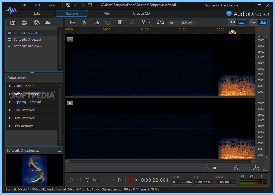Click the Stop button
Image resolution: width=275 pixels, height=195 pixels.
pyautogui.click(x=79, y=180)
